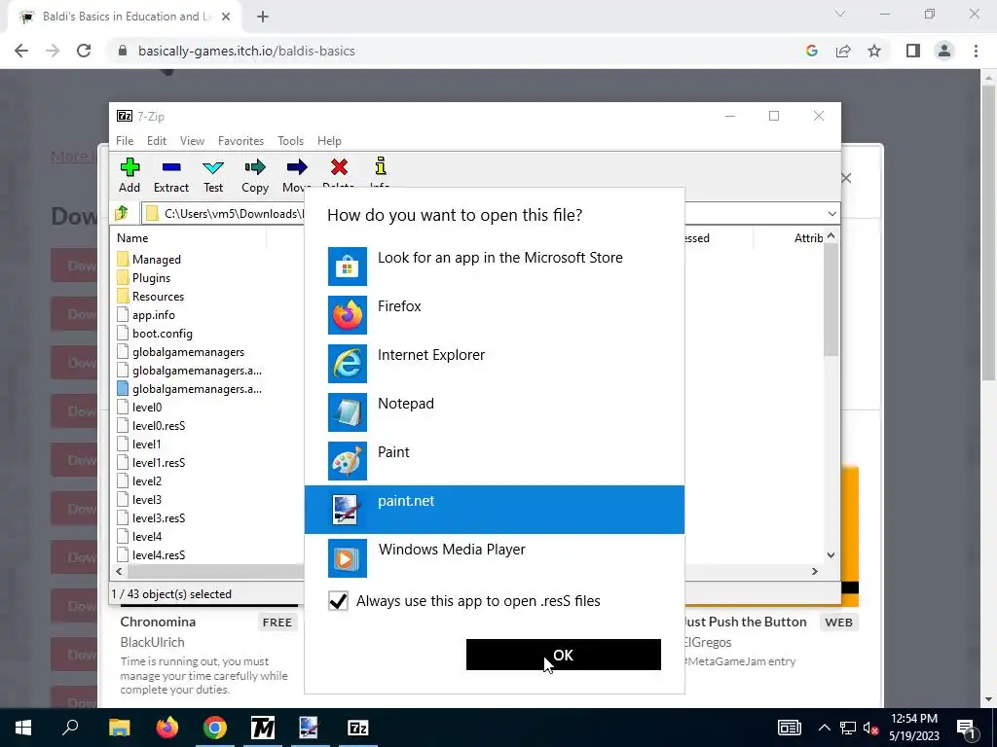The width and height of the screenshot is (997, 747).
Task: Select Notepad in app list
Action: (x=495, y=412)
